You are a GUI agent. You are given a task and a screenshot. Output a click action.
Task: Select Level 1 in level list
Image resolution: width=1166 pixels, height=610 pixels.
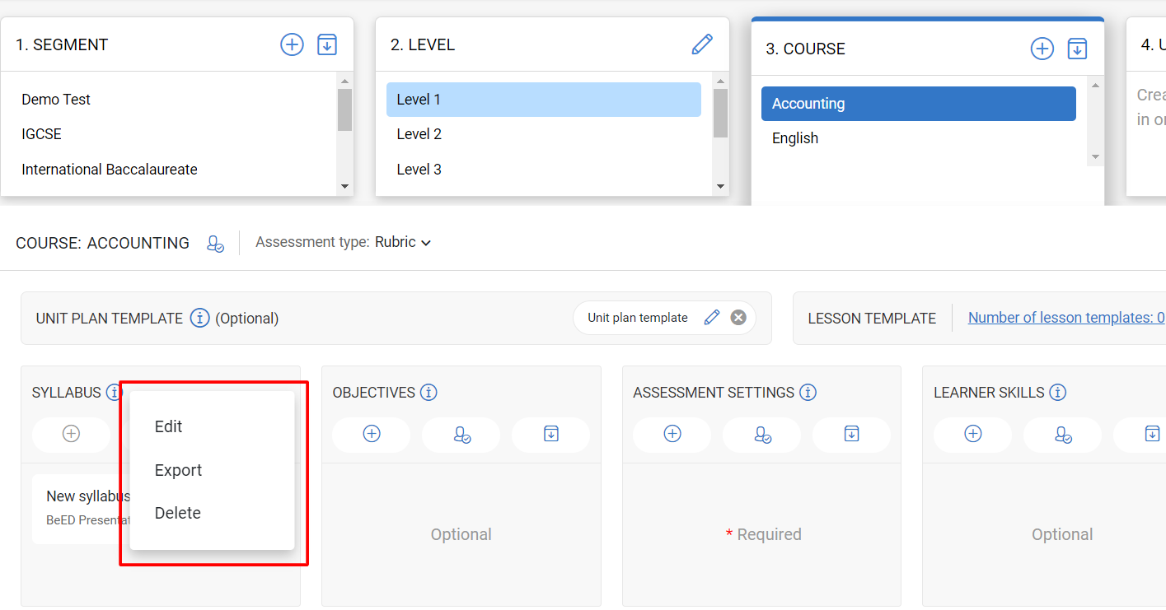[x=544, y=100]
